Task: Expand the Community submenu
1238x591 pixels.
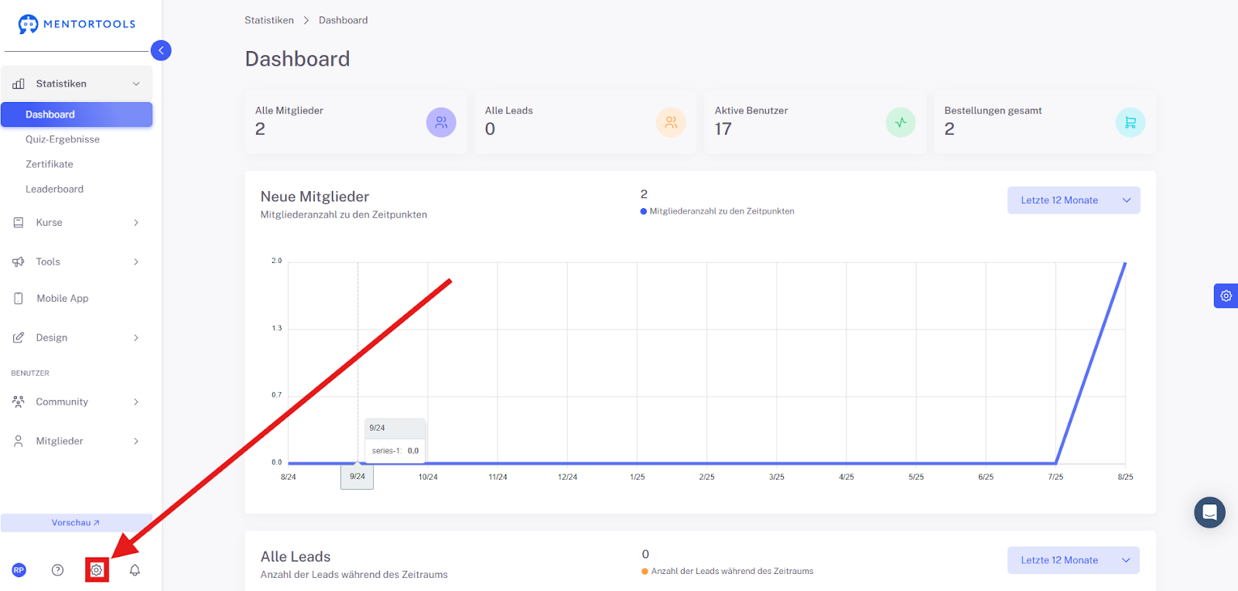Action: 136,402
